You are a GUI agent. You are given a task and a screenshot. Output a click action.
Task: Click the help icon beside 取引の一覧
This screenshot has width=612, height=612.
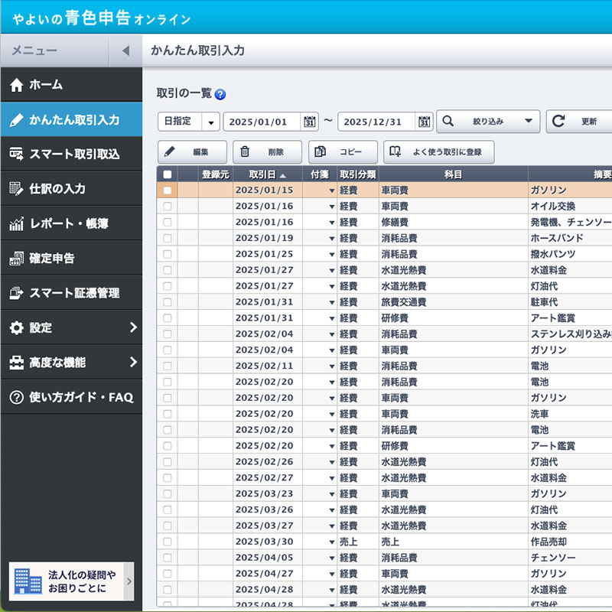[220, 95]
